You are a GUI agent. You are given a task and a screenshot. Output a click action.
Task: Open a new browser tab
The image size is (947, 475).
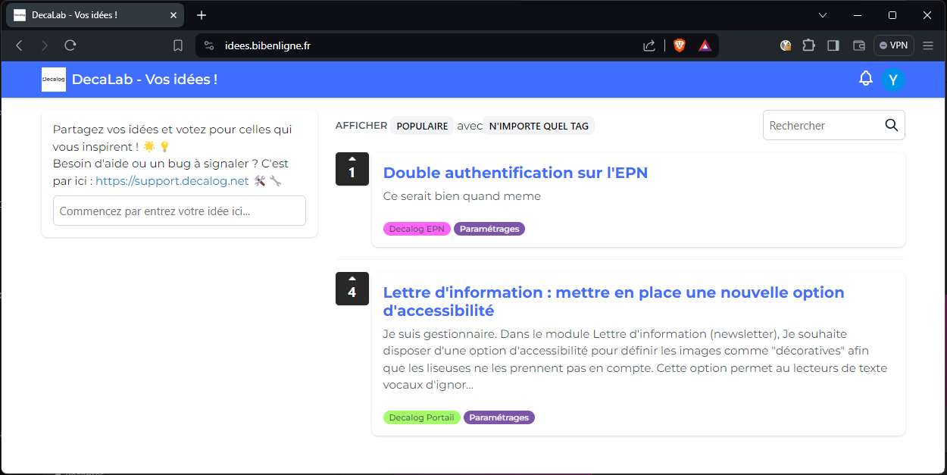[202, 15]
